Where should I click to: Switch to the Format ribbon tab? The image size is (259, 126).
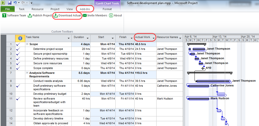click(x=107, y=9)
